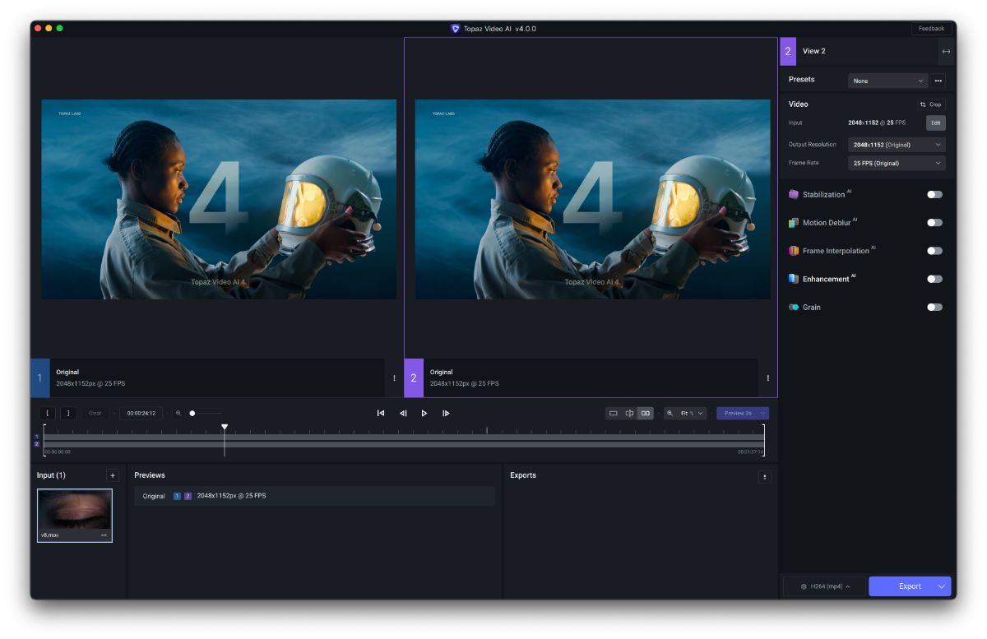The image size is (987, 639).
Task: Toggle Frame Interpolation on
Action: 934,251
